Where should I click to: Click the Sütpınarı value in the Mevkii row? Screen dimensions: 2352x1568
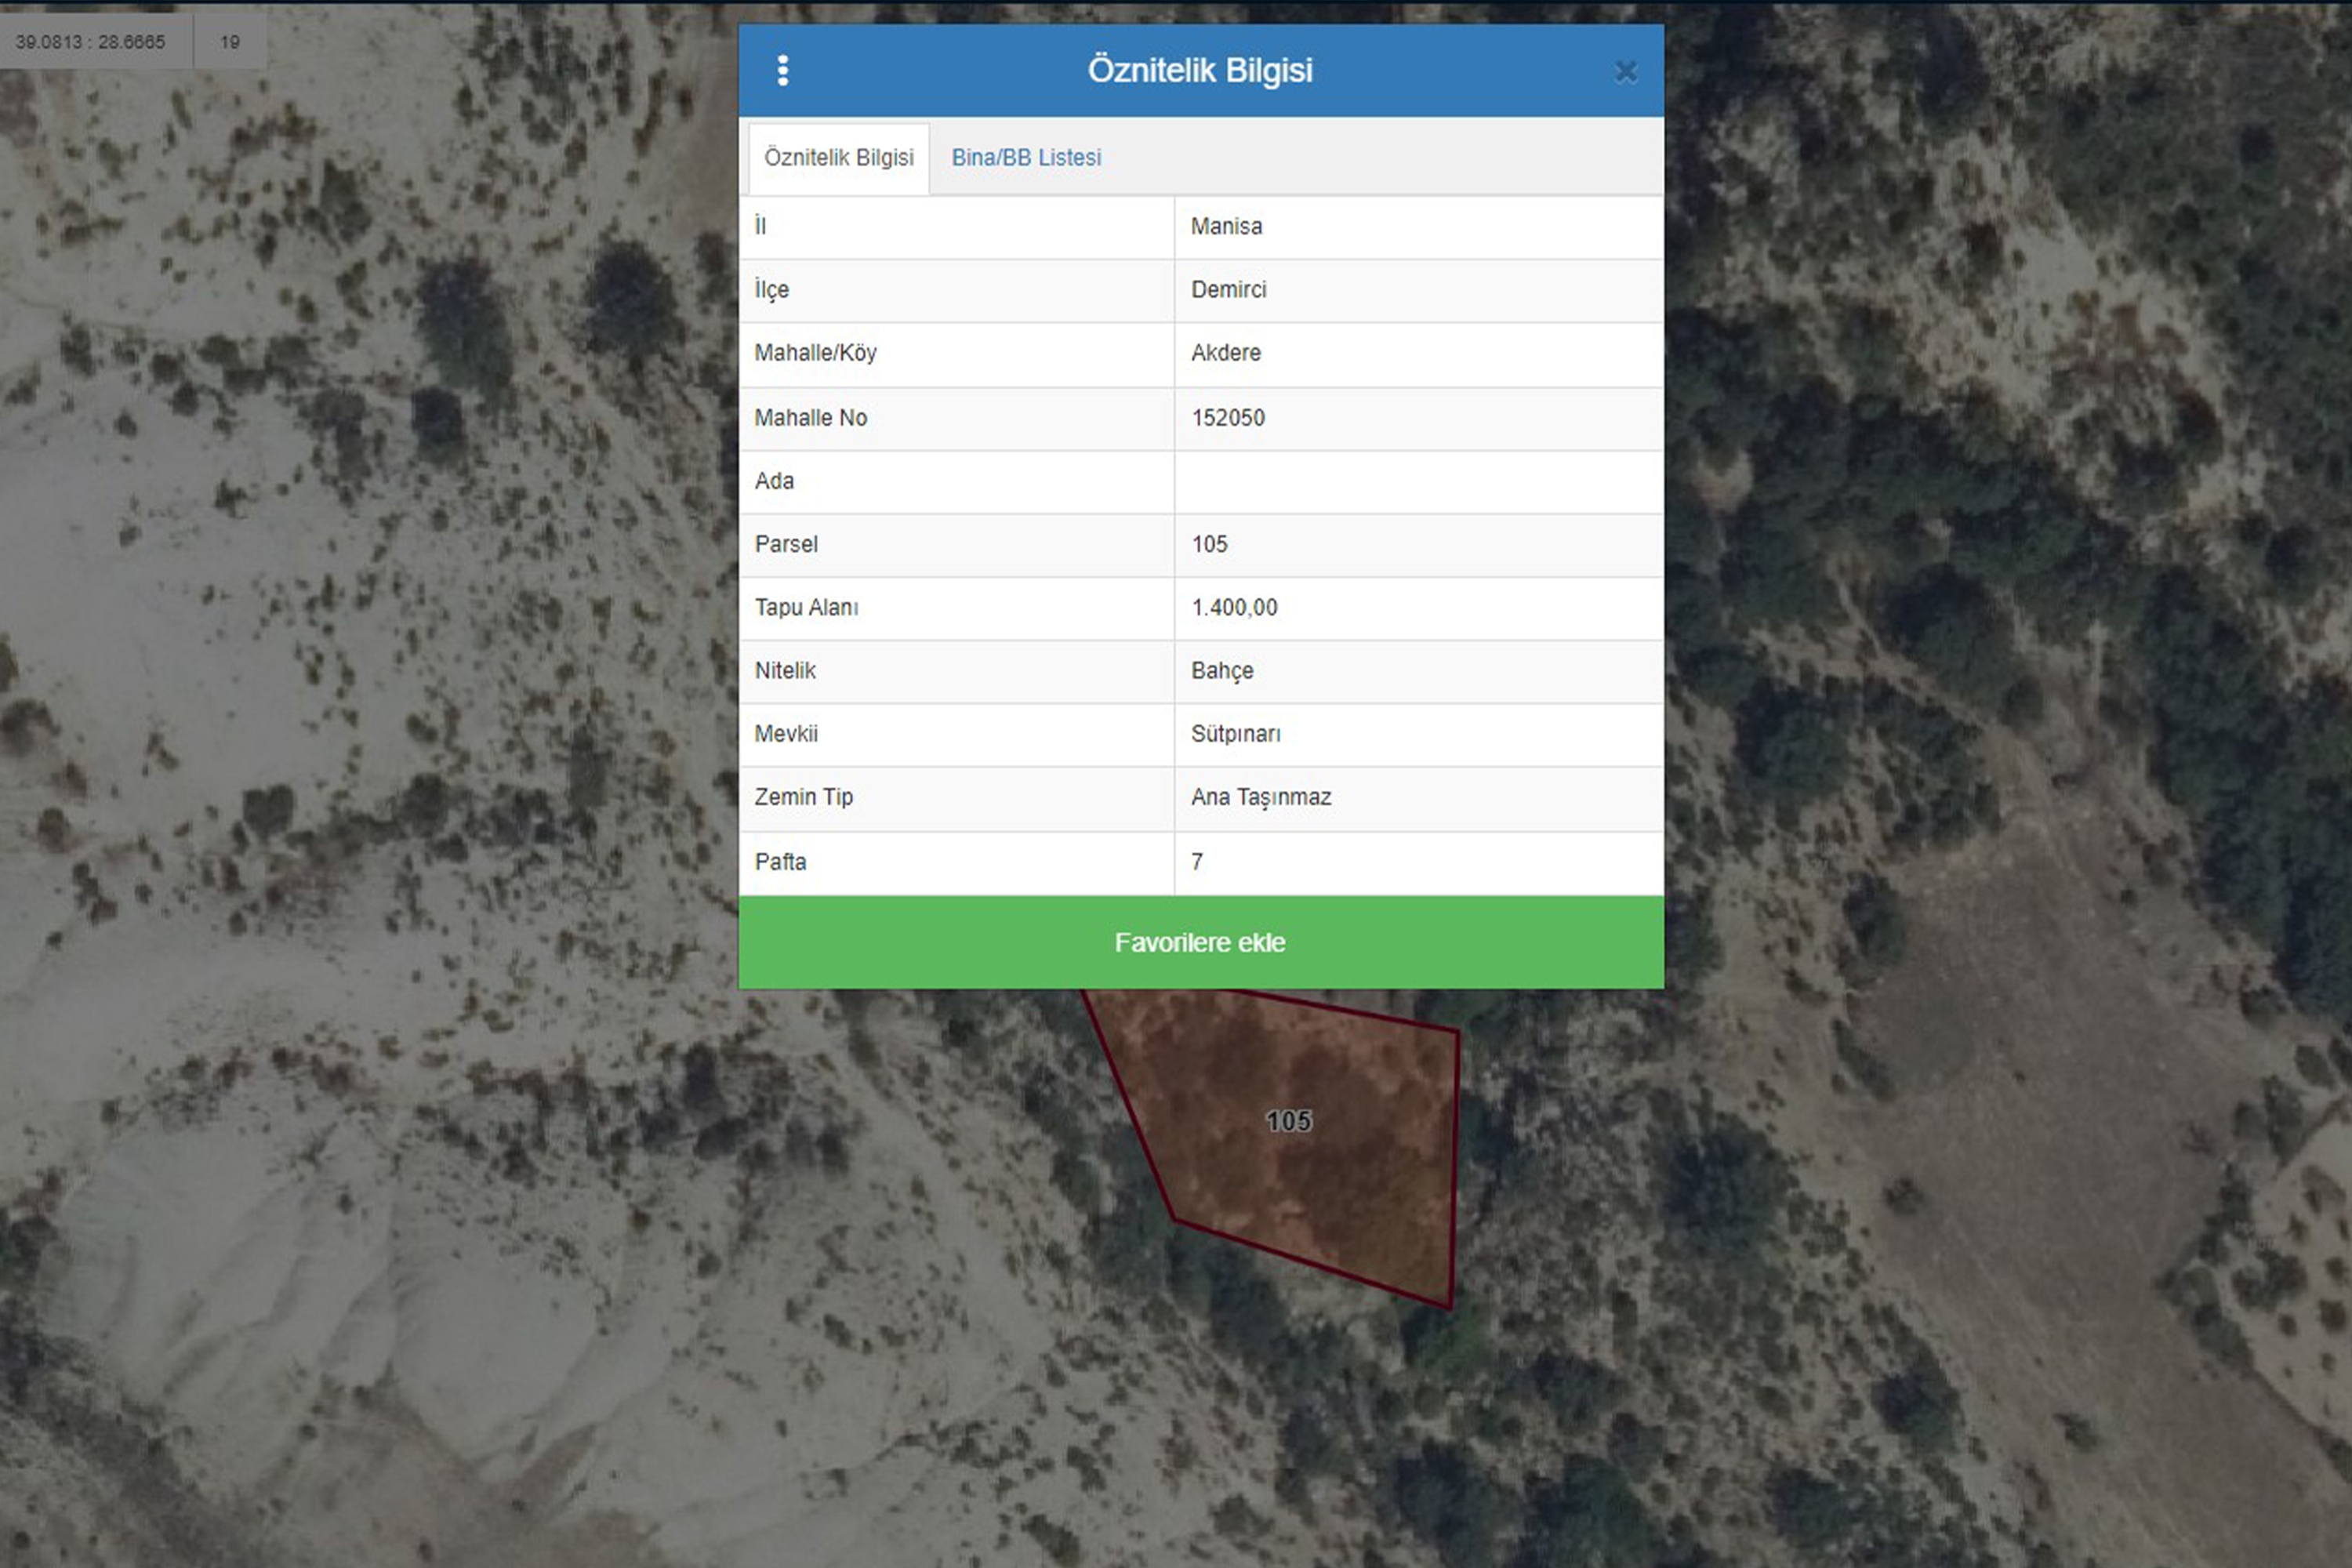[1235, 734]
